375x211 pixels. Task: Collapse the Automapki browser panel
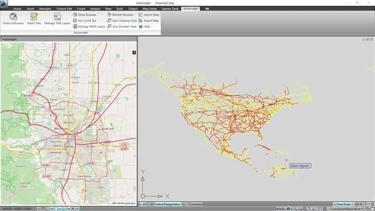click(x=134, y=52)
